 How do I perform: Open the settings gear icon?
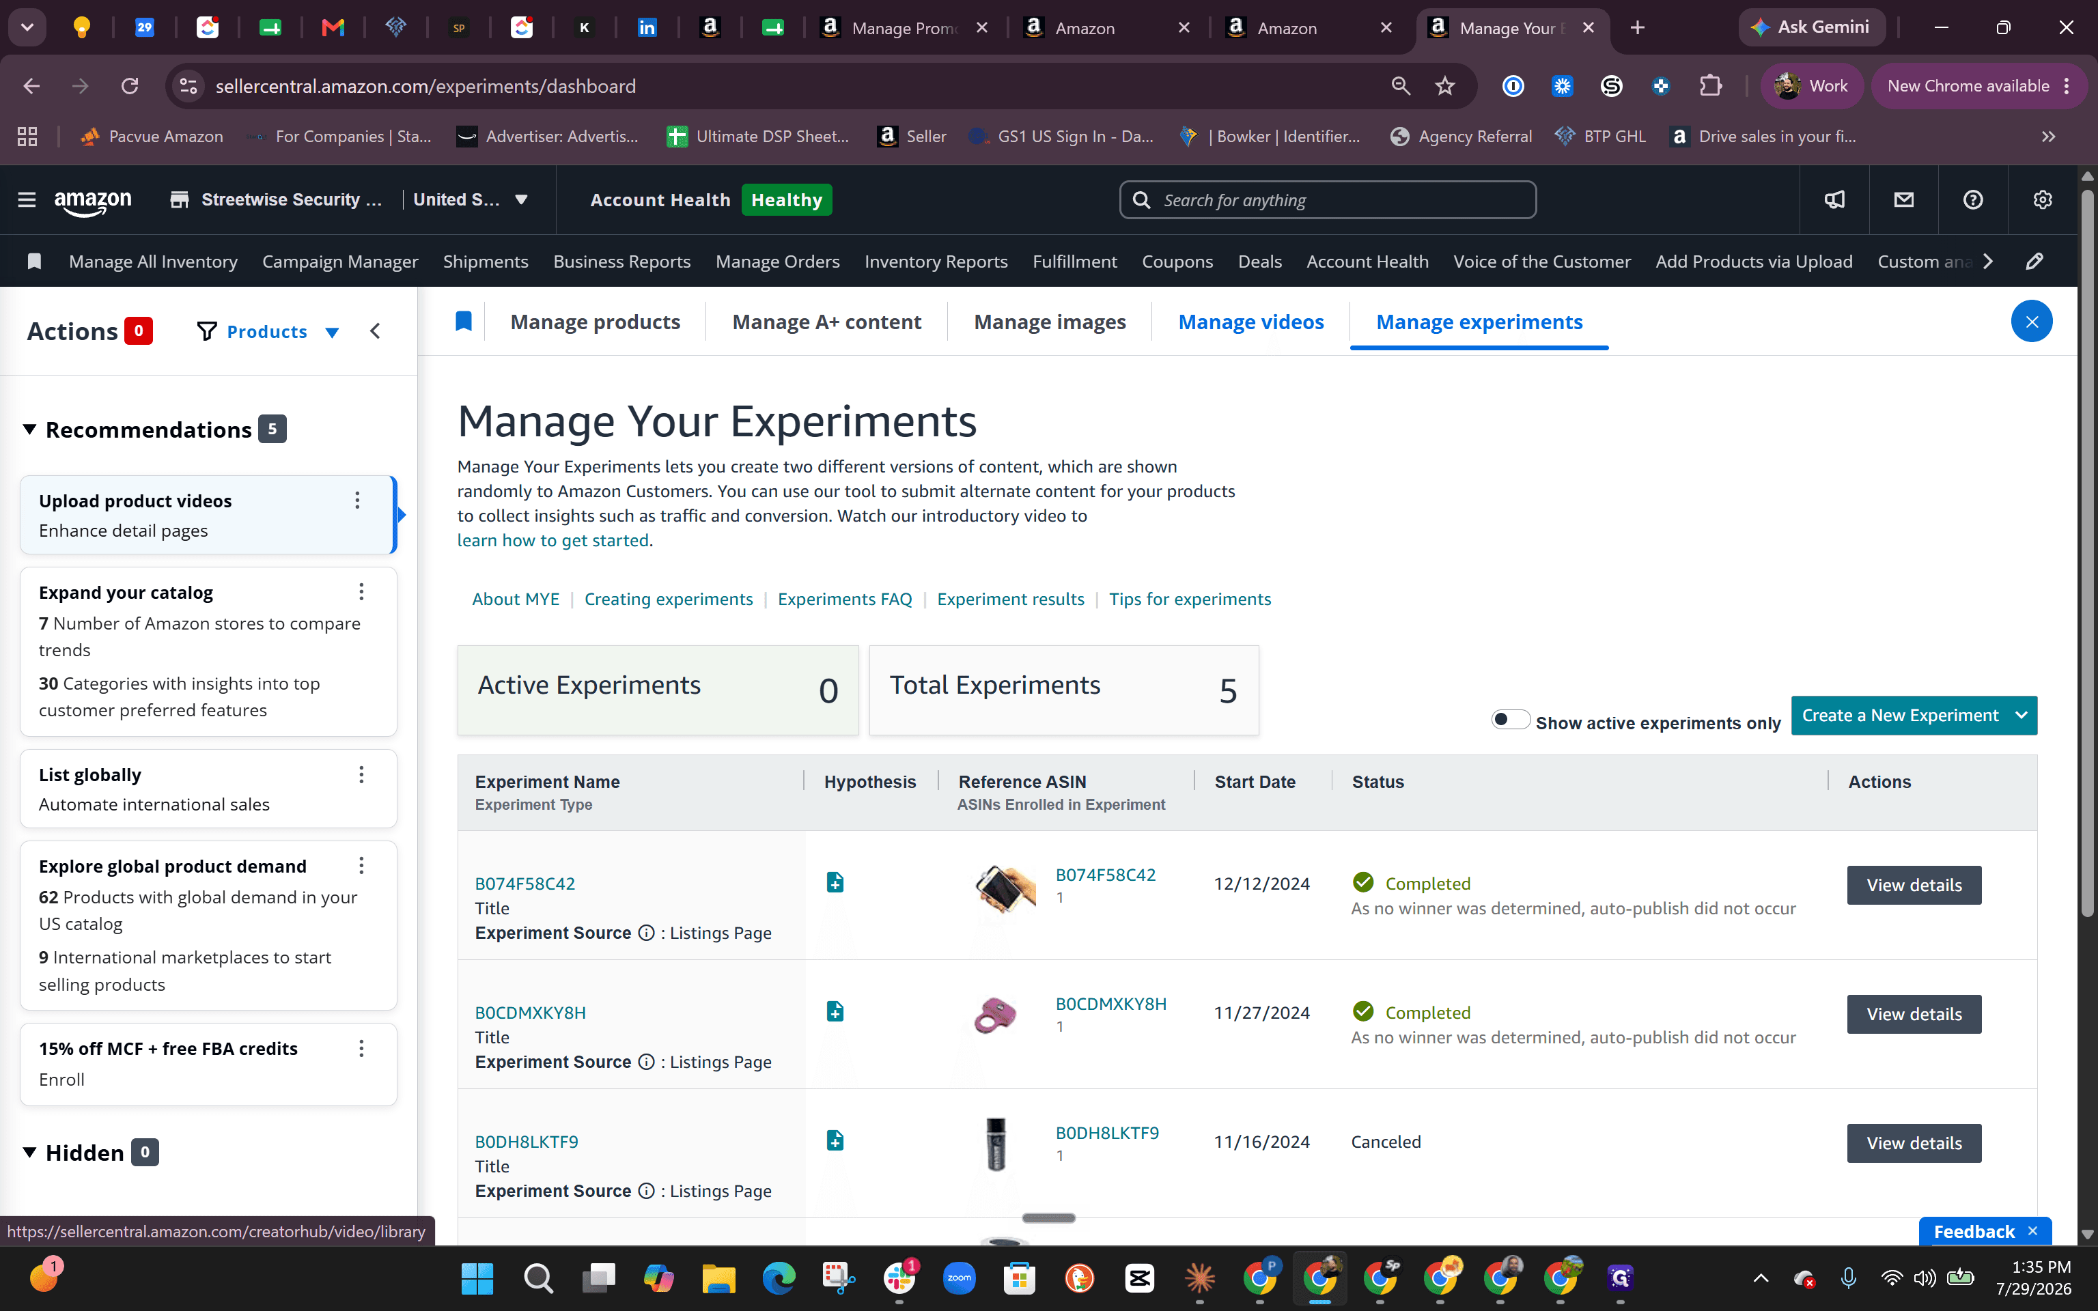point(2043,199)
